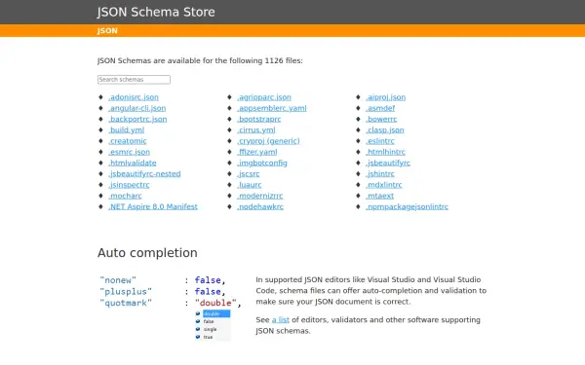Open the .nodehawkrc schema link
Image resolution: width=585 pixels, height=365 pixels.
(260, 206)
